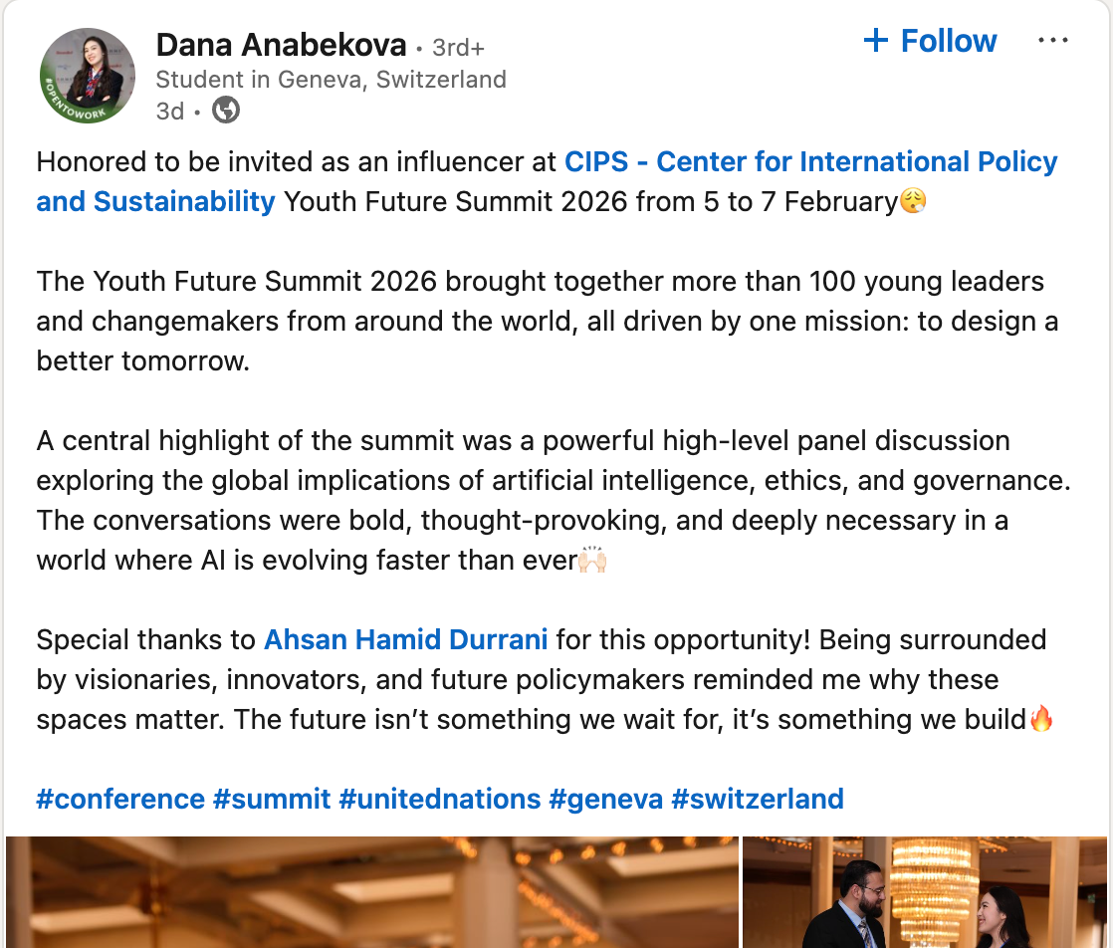Click the "3d" post timestamp
Image resolution: width=1113 pixels, height=948 pixels.
coord(169,112)
